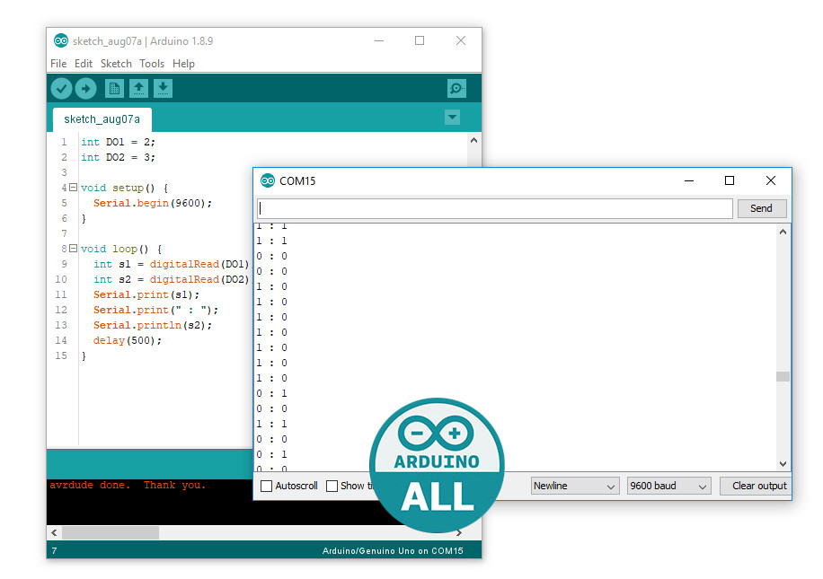Click the console horizontal scrollbar thumb

[x=111, y=533]
